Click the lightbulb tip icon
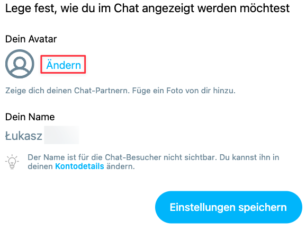Image resolution: width=306 pixels, height=230 pixels. point(12,162)
